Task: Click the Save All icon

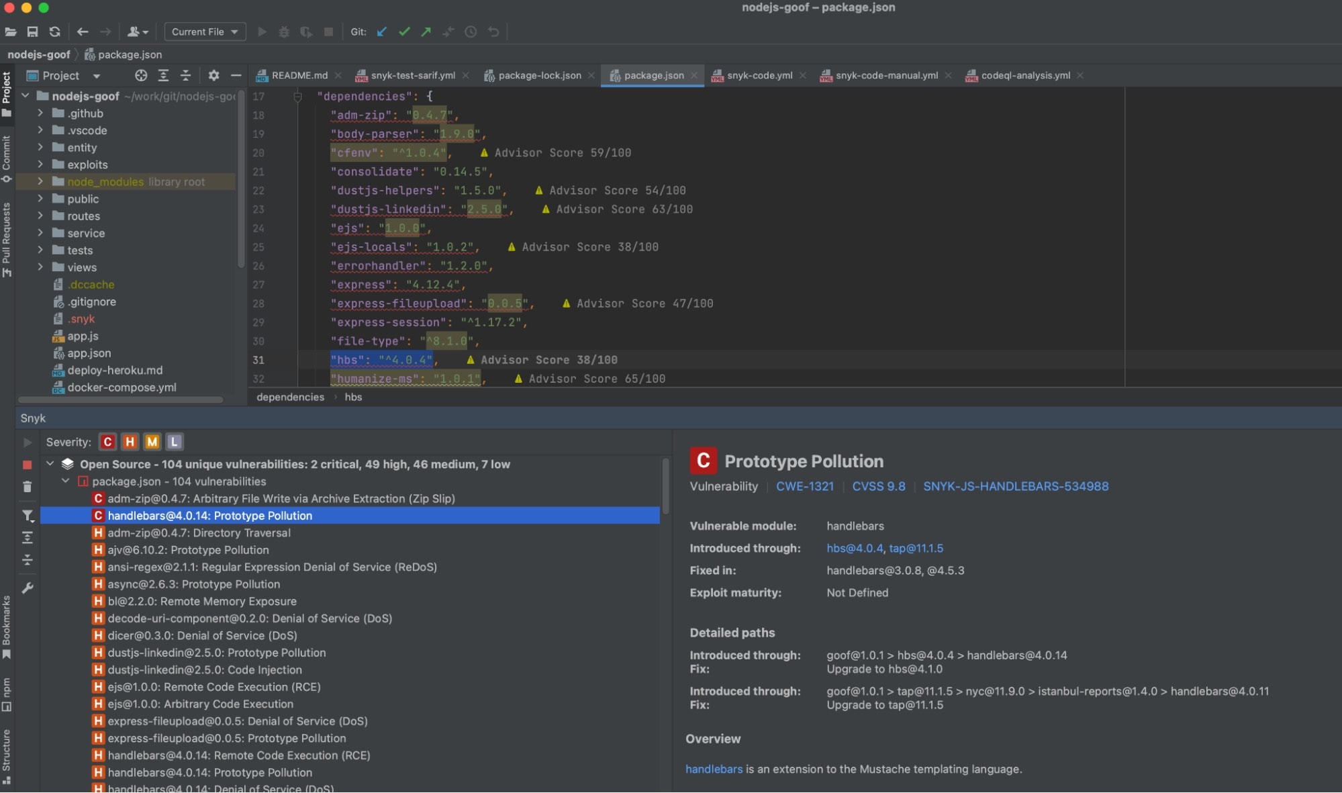Action: pyautogui.click(x=32, y=32)
